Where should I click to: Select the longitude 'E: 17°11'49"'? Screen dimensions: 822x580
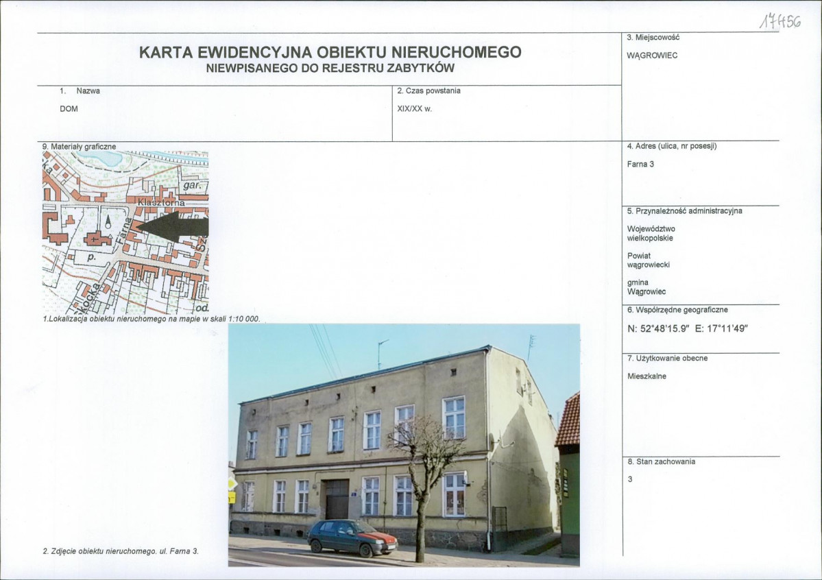coord(721,329)
